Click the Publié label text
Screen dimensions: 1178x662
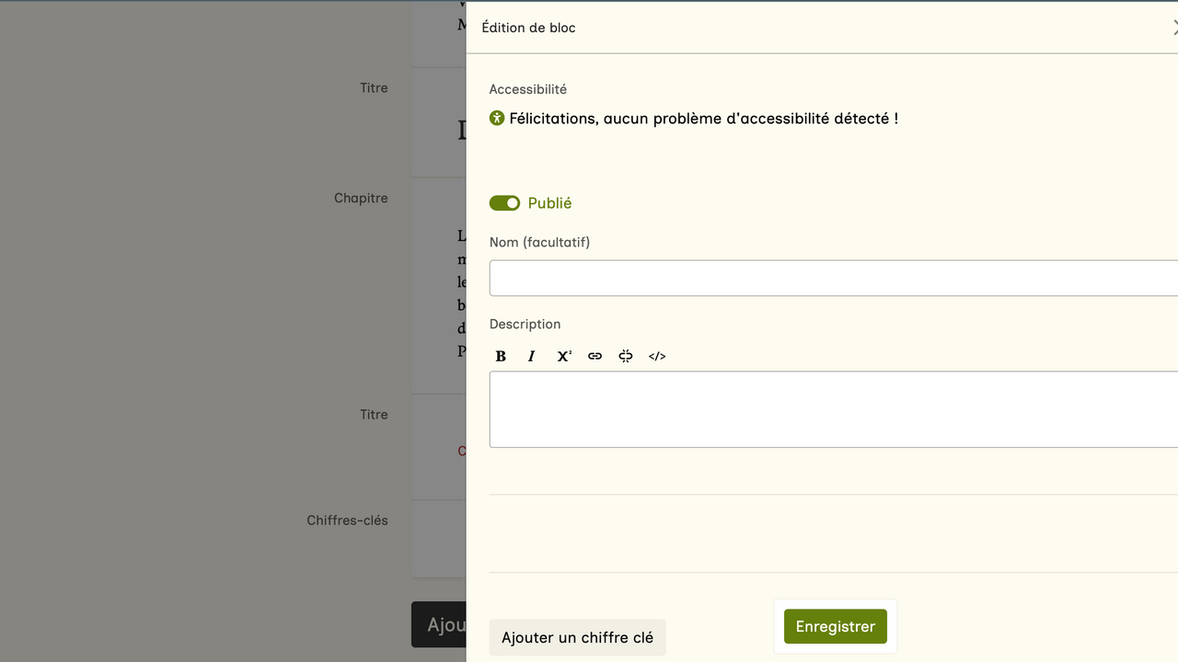[549, 203]
